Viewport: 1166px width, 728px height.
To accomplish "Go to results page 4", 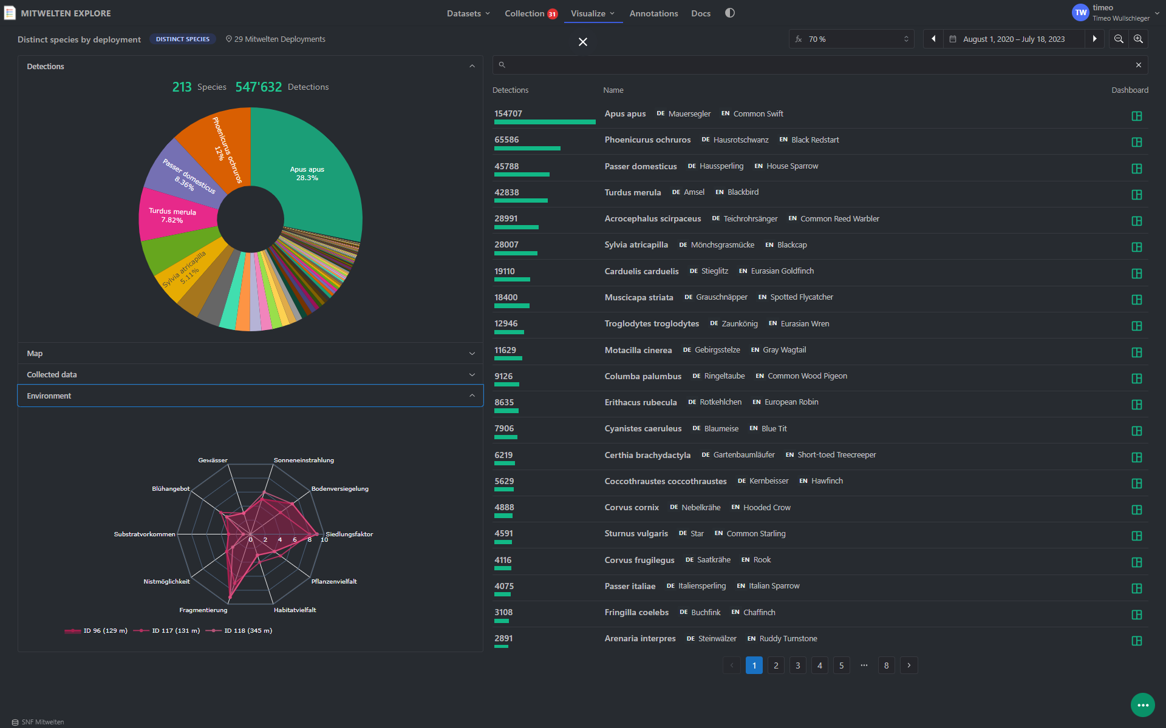I will tap(819, 666).
